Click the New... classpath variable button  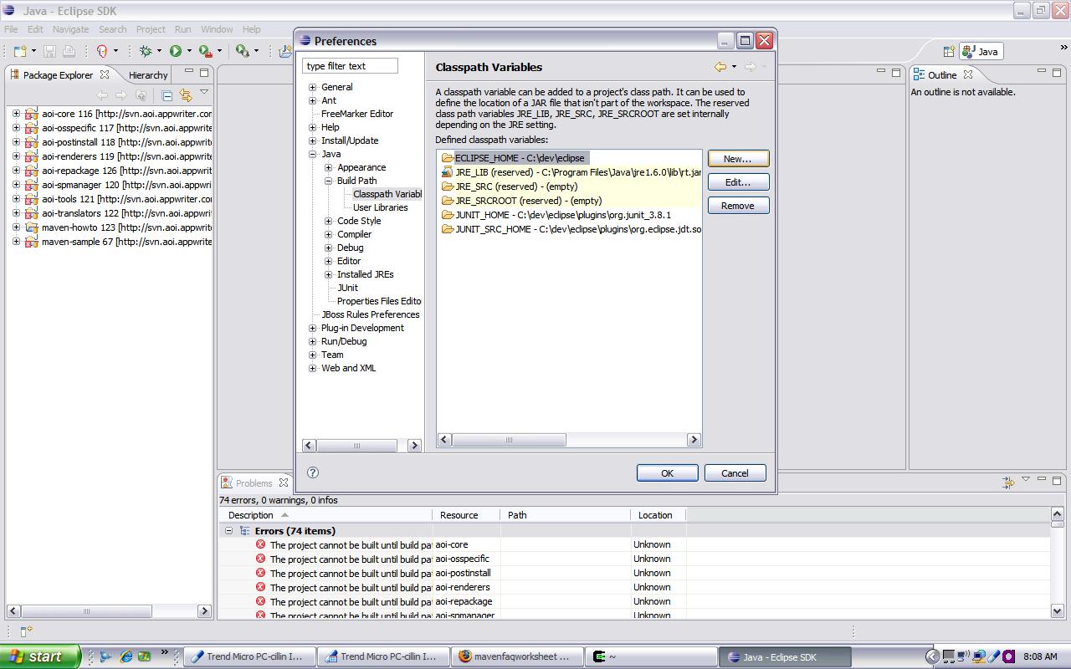737,159
